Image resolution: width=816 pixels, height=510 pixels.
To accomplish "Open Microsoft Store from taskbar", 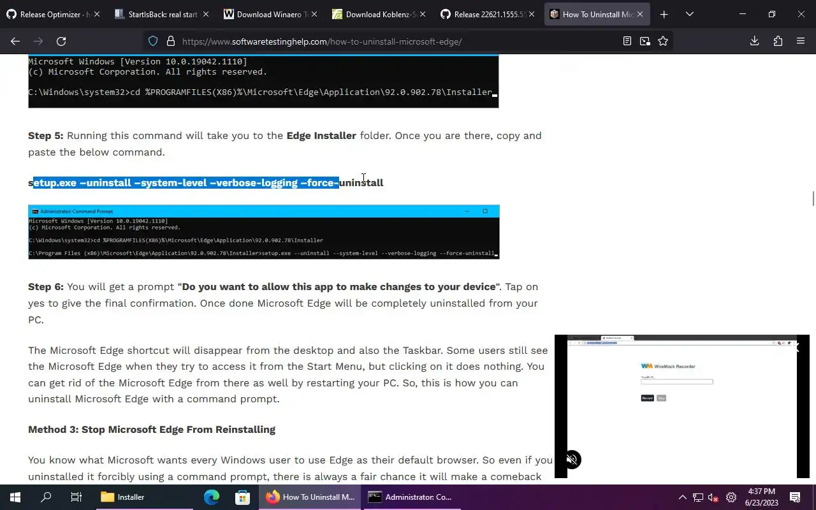I will [242, 497].
